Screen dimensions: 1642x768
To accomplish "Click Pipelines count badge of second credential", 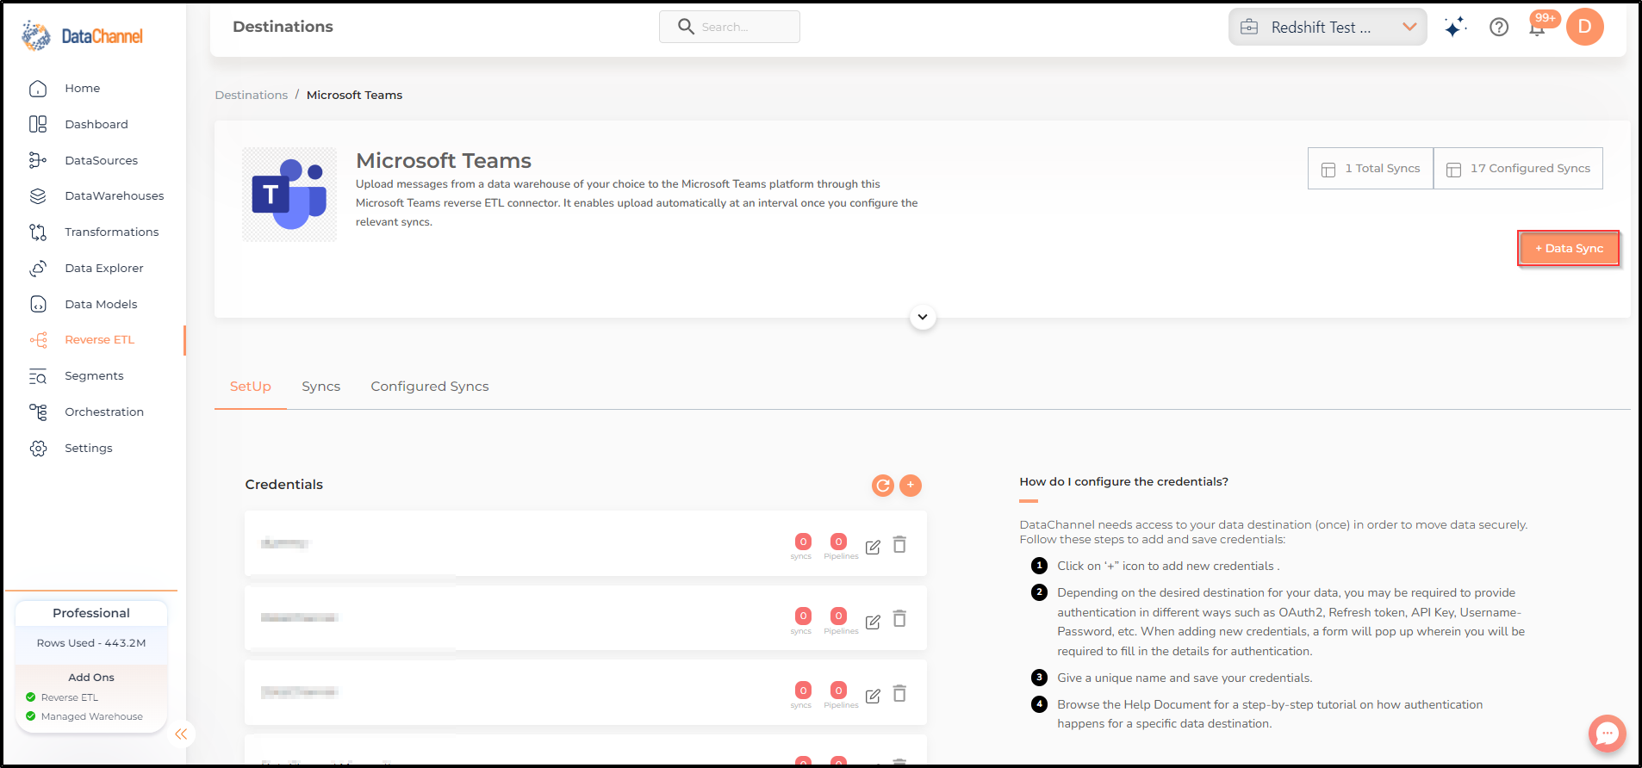I will (838, 616).
